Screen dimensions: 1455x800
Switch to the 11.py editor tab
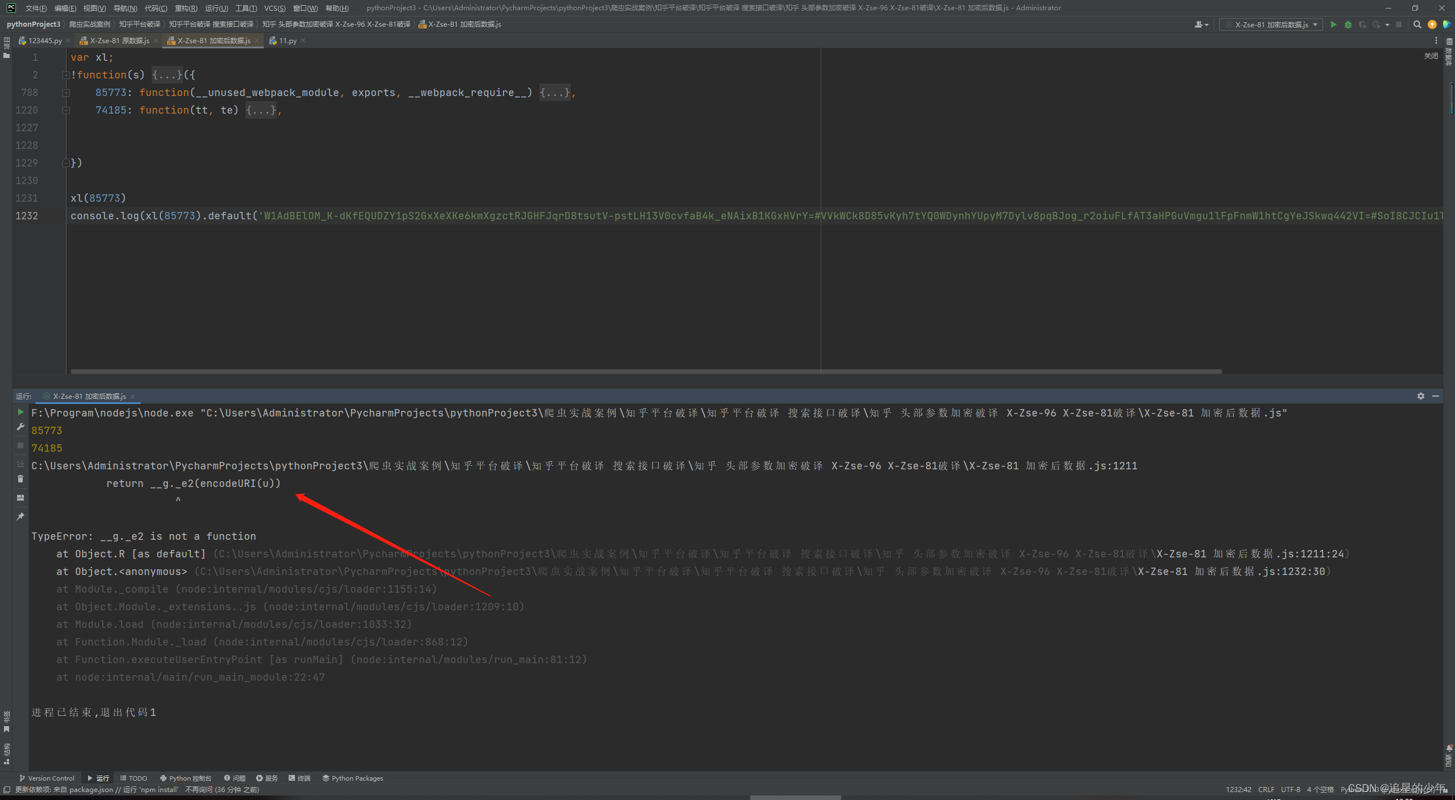point(287,41)
